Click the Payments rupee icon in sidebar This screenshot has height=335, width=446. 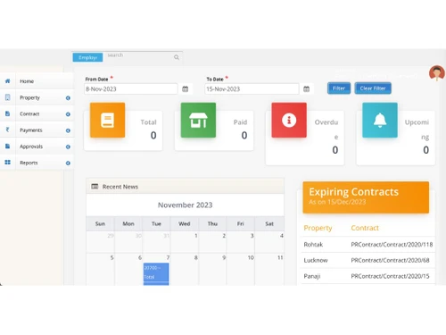(8, 130)
